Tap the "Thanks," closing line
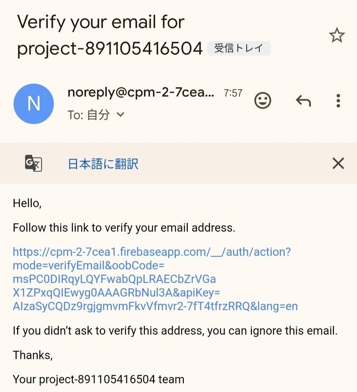 (x=32, y=355)
